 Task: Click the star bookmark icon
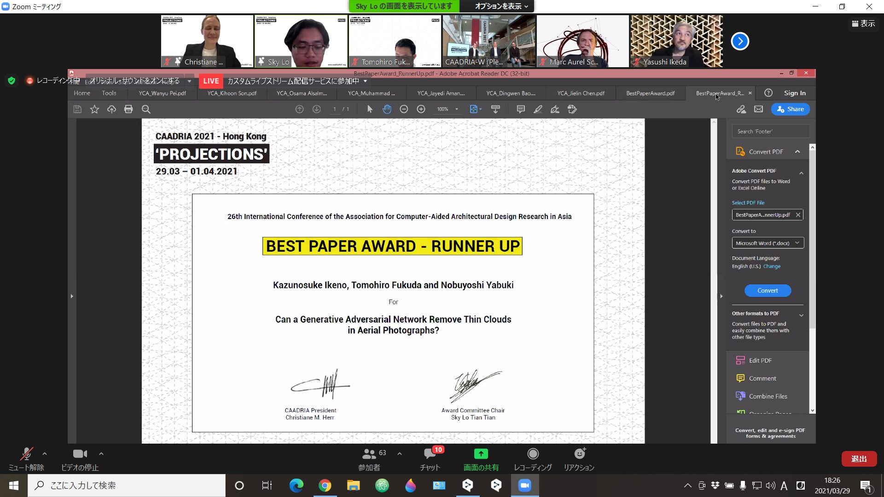coord(94,110)
